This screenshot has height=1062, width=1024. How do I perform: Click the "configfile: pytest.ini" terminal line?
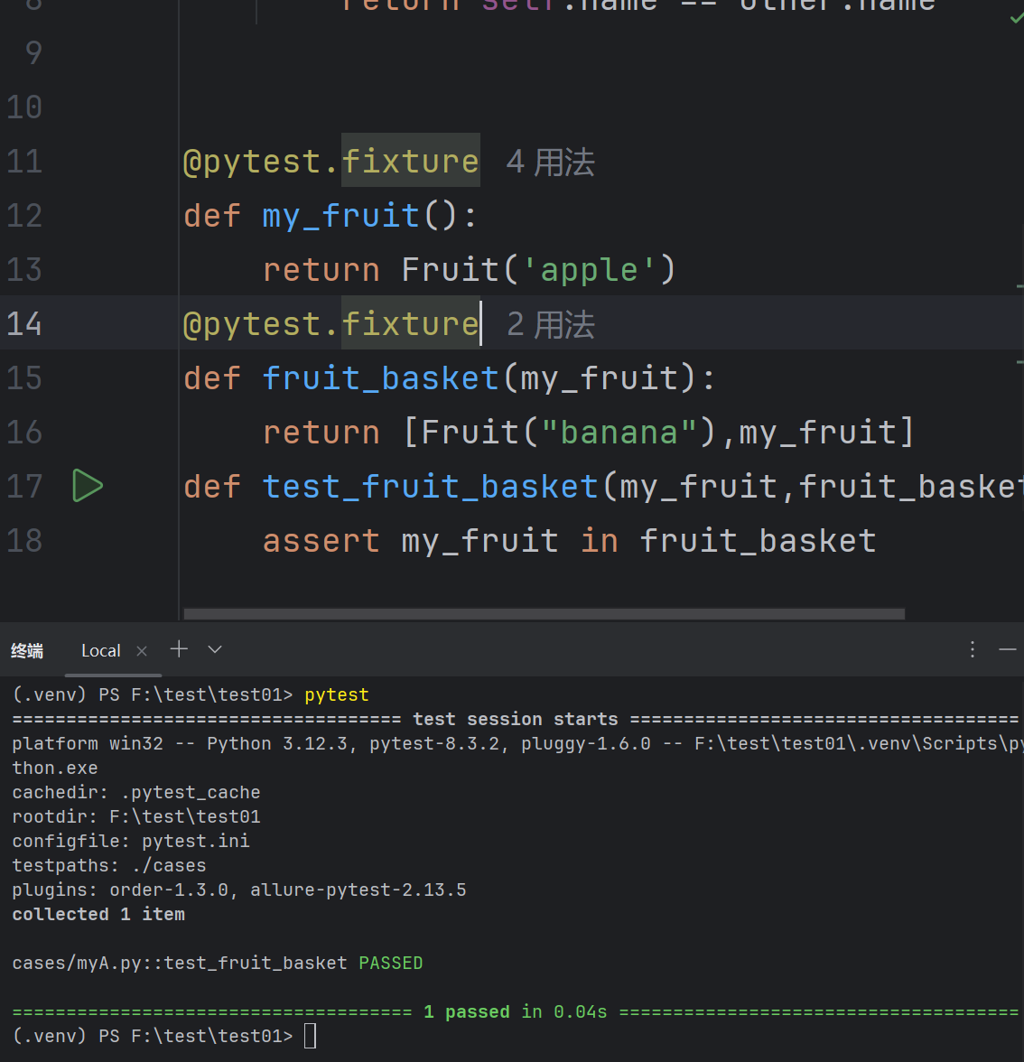(131, 842)
